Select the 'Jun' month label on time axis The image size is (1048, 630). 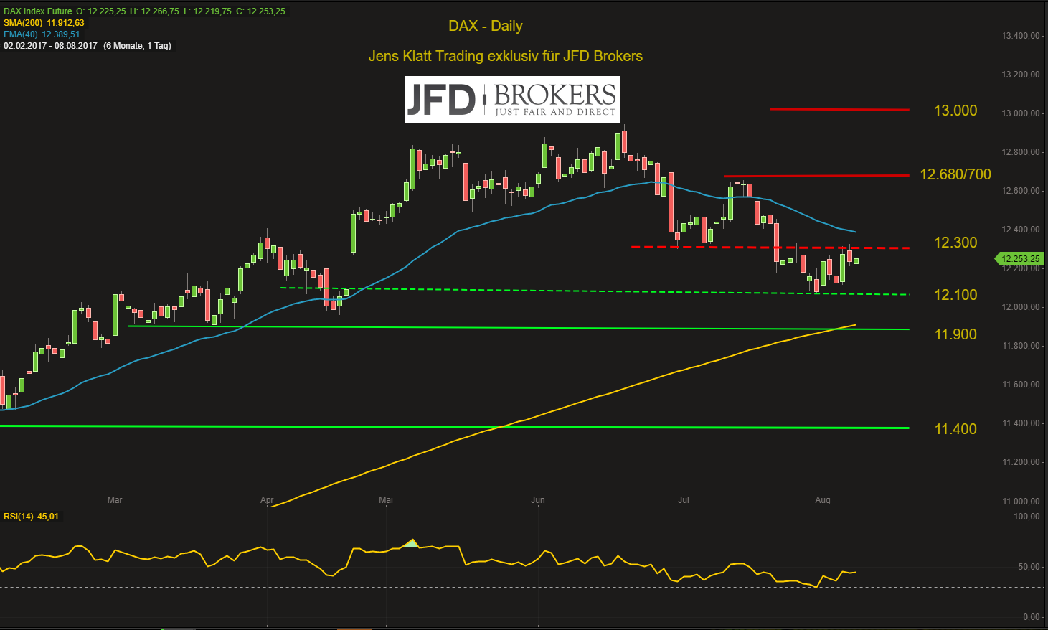538,500
